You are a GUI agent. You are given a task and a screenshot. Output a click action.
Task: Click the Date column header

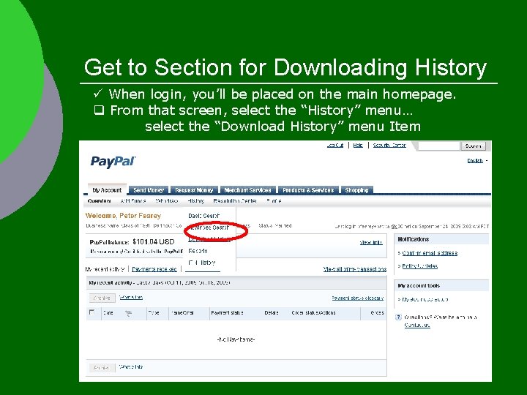click(108, 313)
